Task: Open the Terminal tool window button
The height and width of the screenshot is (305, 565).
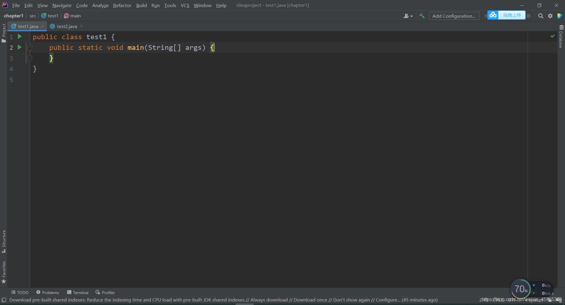Action: point(78,292)
